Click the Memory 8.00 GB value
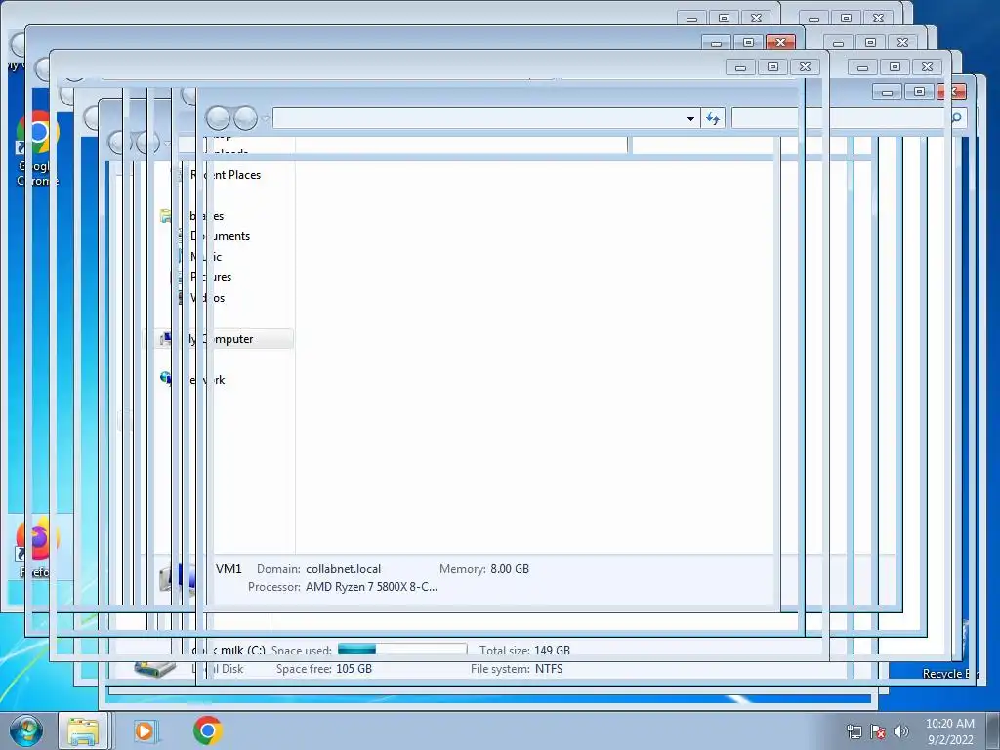 point(510,569)
